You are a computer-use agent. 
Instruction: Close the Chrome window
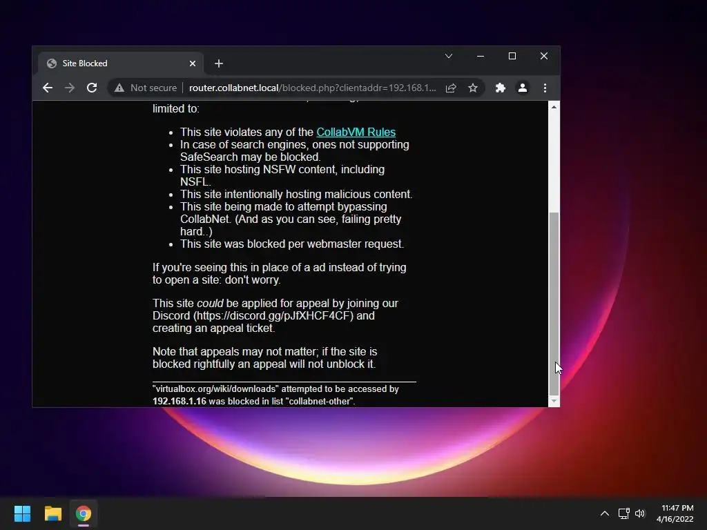pyautogui.click(x=544, y=56)
